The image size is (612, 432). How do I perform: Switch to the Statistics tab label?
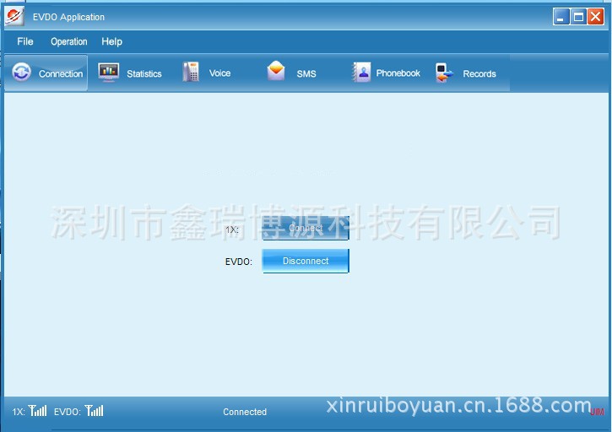pos(144,73)
